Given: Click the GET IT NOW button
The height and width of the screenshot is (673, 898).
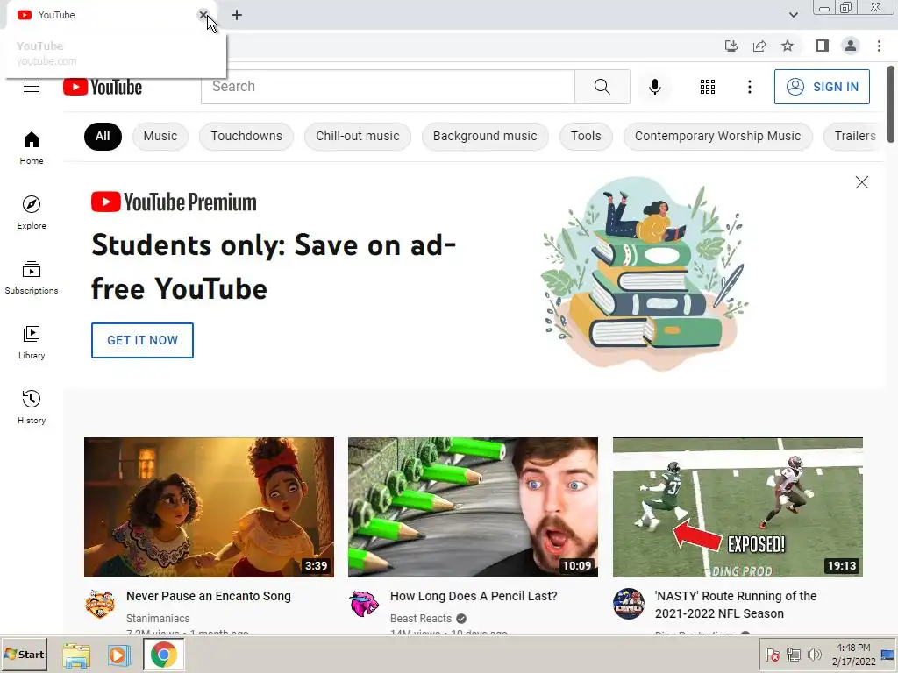Looking at the screenshot, I should coord(142,340).
